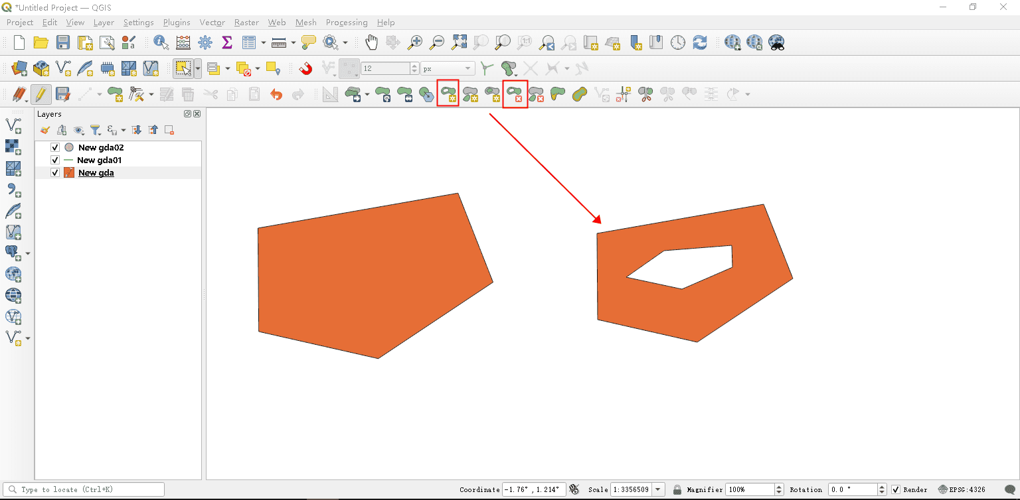Select the Delete Part tool

(537, 94)
